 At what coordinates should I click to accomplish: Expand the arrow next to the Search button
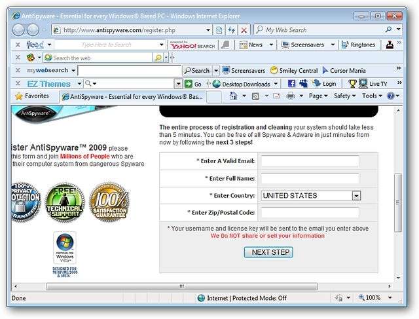216,71
